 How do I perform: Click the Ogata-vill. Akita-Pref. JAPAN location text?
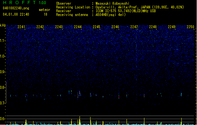click(140, 7)
